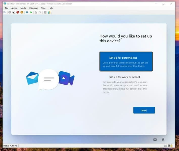179x151 pixels.
Task: Open the File menu
Action: point(7,8)
